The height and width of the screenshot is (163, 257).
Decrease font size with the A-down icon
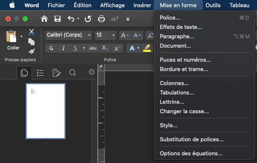(x=137, y=35)
